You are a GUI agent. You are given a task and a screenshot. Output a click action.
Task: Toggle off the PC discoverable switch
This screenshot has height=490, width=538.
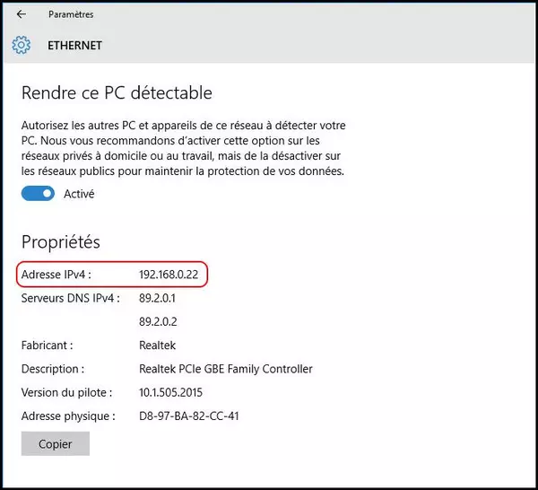(x=39, y=194)
